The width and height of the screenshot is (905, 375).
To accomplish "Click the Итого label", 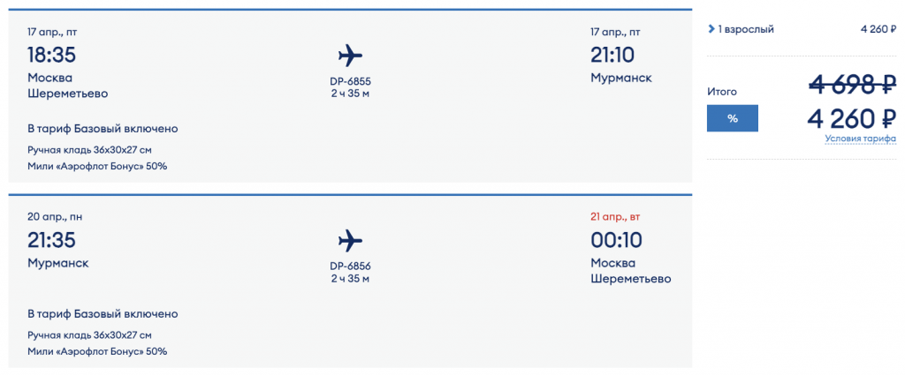I will tap(722, 91).
